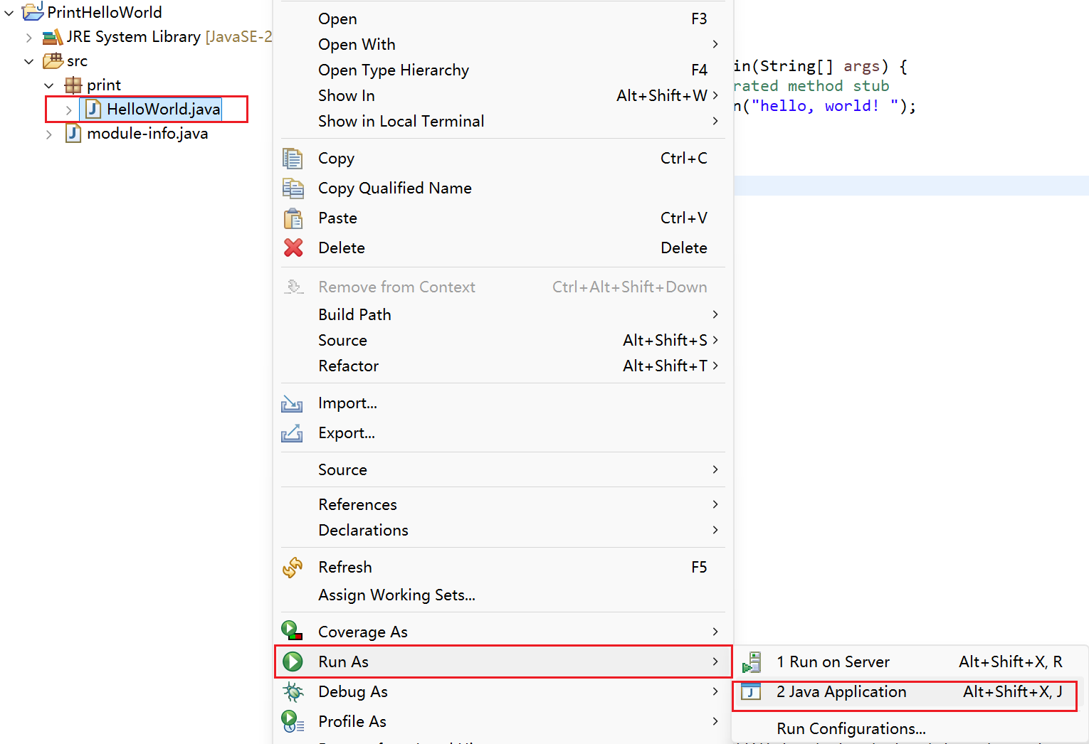Viewport: 1089px width, 744px height.
Task: Open Run Configurations dialog
Action: point(851,728)
